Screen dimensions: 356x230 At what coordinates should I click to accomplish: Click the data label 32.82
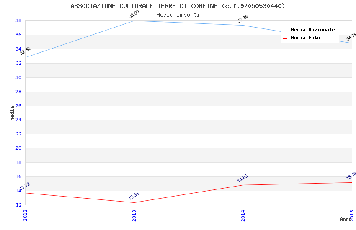(25, 51)
